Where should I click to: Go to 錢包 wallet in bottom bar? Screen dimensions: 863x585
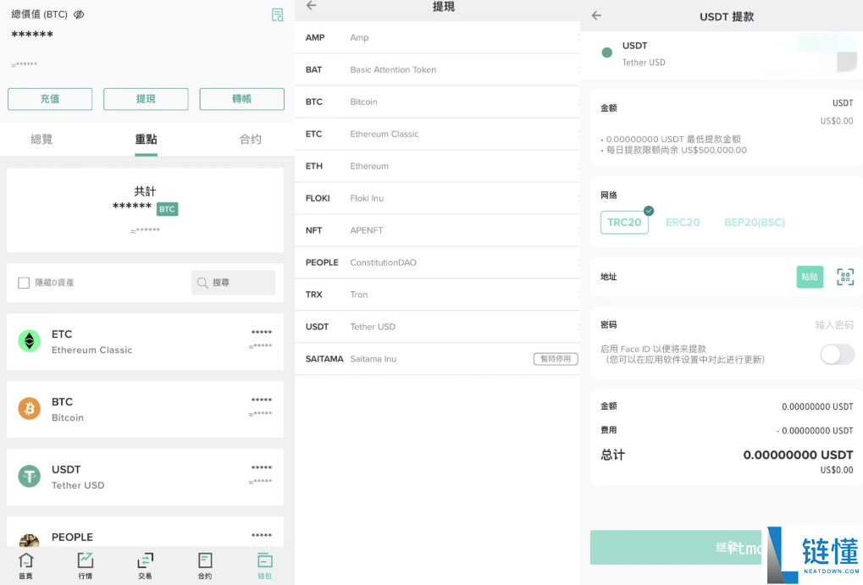[x=265, y=566]
